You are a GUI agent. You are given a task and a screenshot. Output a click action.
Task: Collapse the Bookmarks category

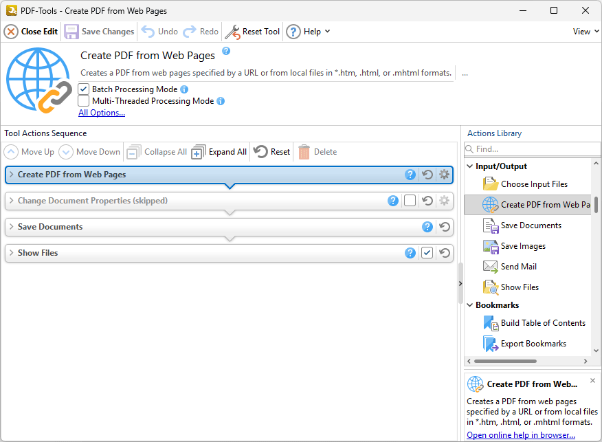tap(470, 305)
